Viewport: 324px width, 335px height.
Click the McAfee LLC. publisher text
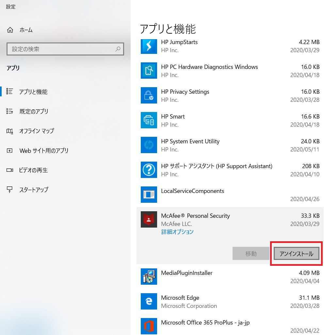click(176, 224)
